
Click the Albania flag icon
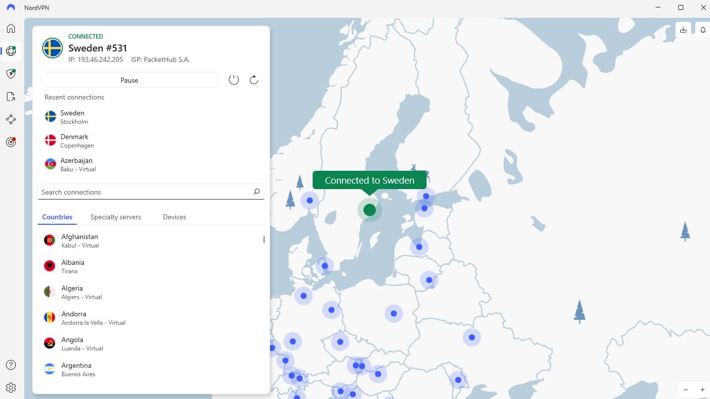point(50,266)
